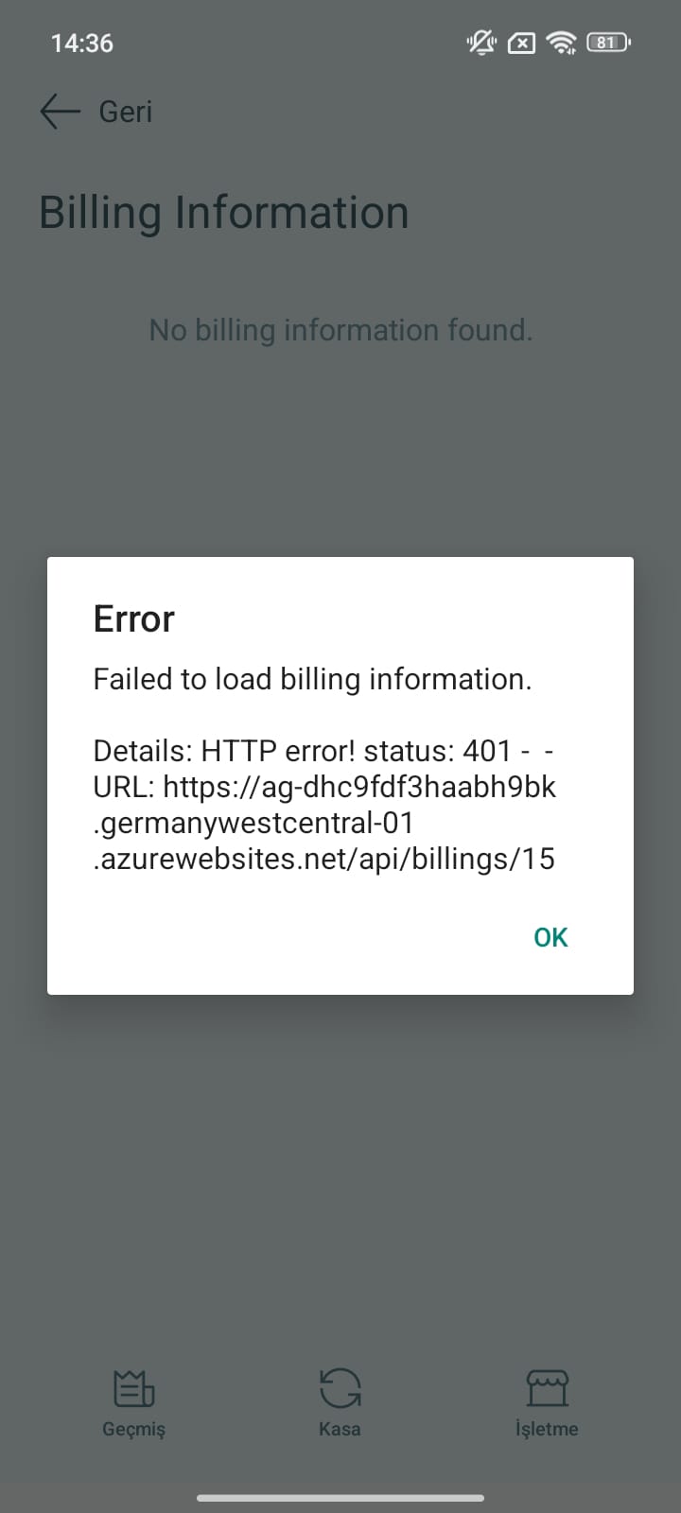Tap the 14:36 clock in status bar
681x1513 pixels.
[x=82, y=43]
